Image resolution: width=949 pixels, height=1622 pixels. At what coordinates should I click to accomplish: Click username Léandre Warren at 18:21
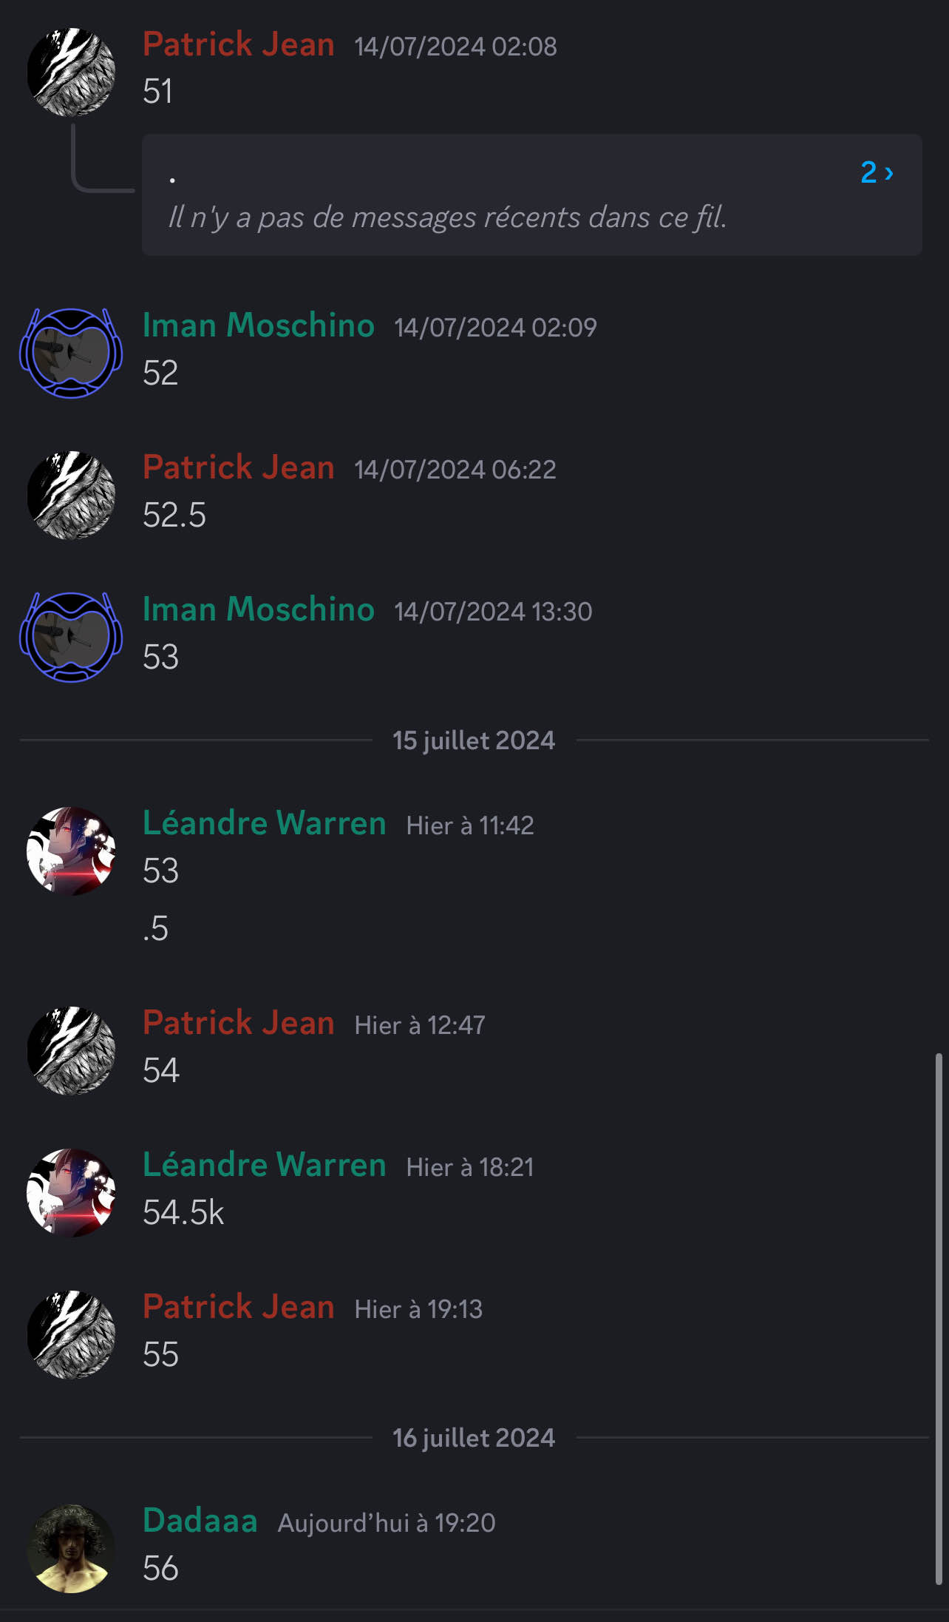click(x=265, y=1165)
